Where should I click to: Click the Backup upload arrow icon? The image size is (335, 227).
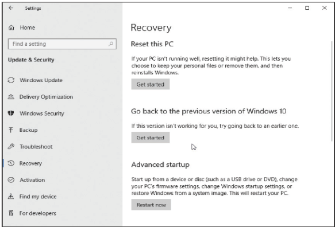[11, 130]
